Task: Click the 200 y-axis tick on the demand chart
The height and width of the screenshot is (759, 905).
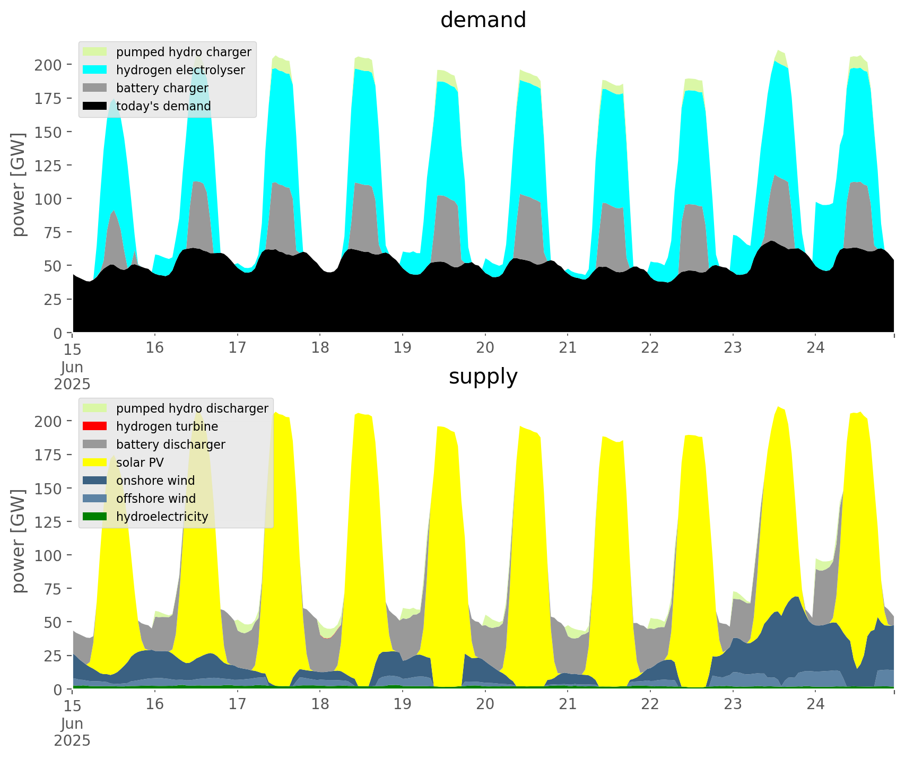Action: (48, 65)
